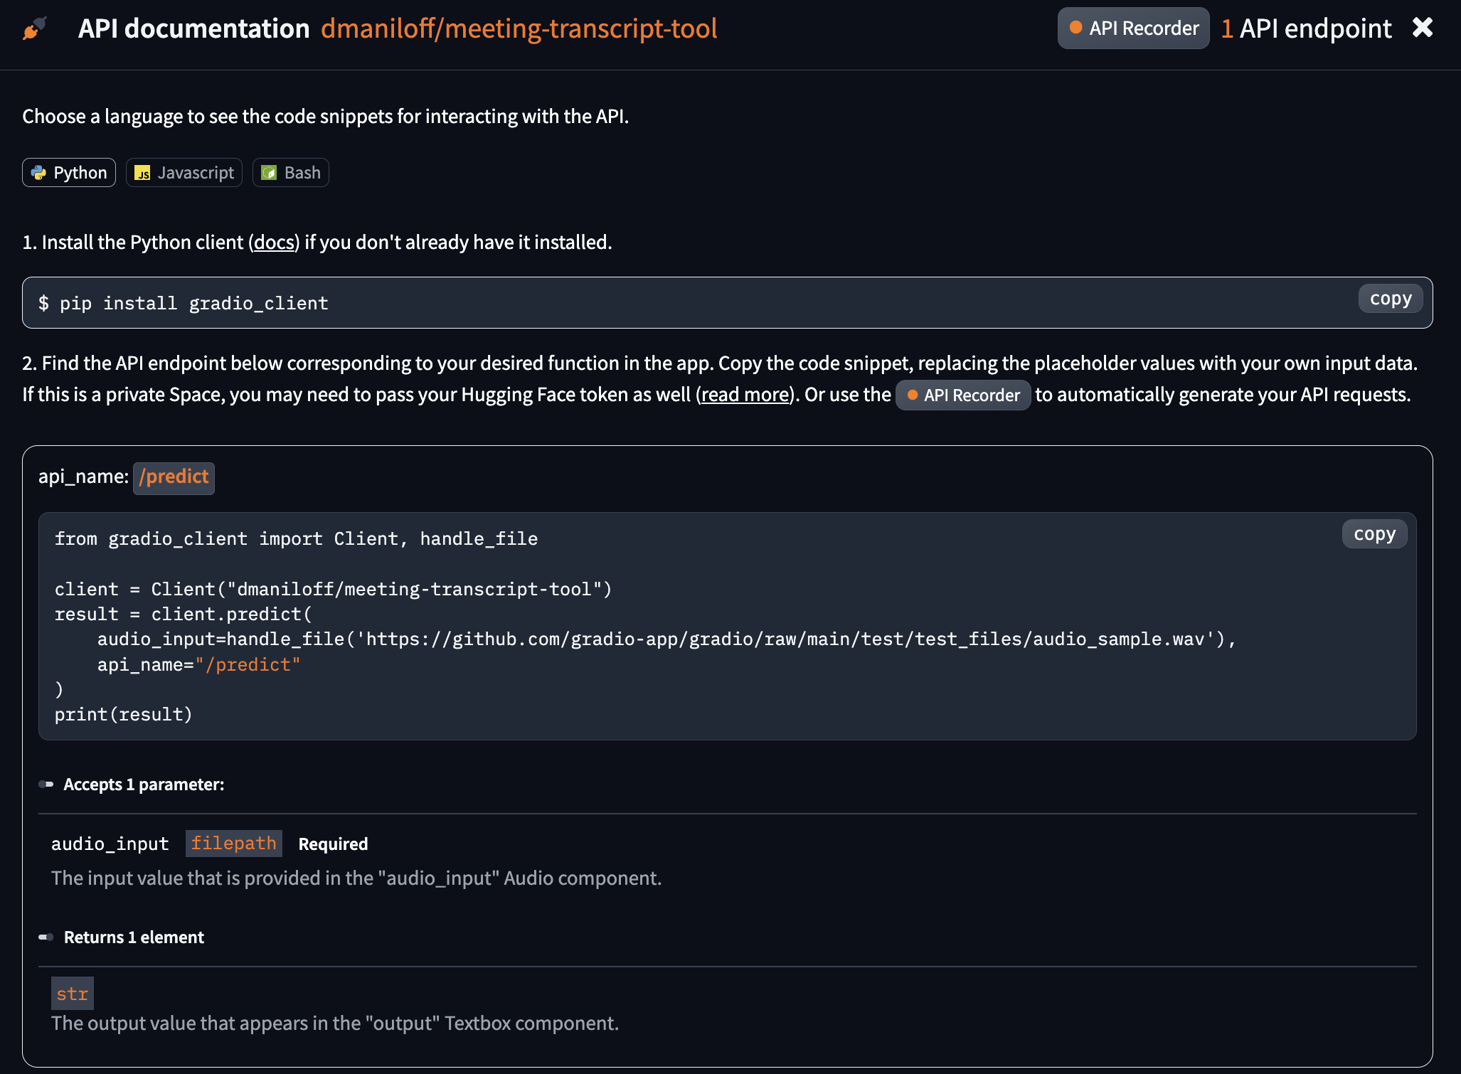Screen dimensions: 1461x1074
Task: Open the read more link about tokens
Action: click(x=745, y=395)
